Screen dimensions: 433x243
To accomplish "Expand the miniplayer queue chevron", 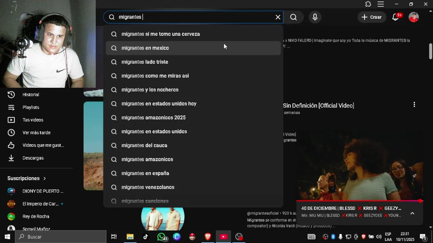I will (412, 213).
